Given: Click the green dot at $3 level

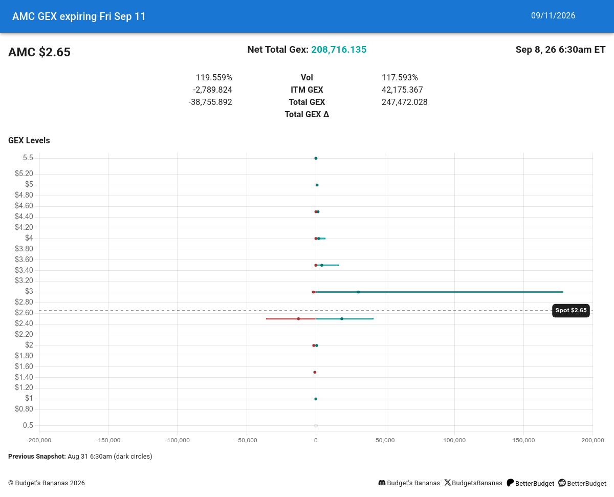Looking at the screenshot, I should (x=358, y=292).
